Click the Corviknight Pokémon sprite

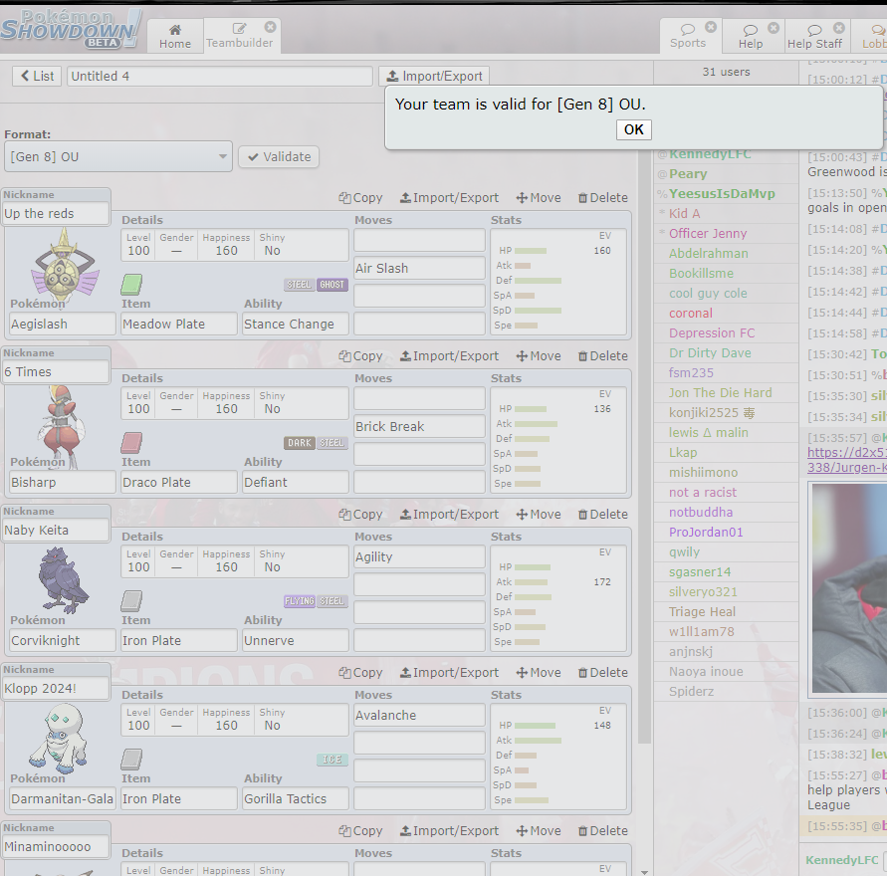[63, 580]
